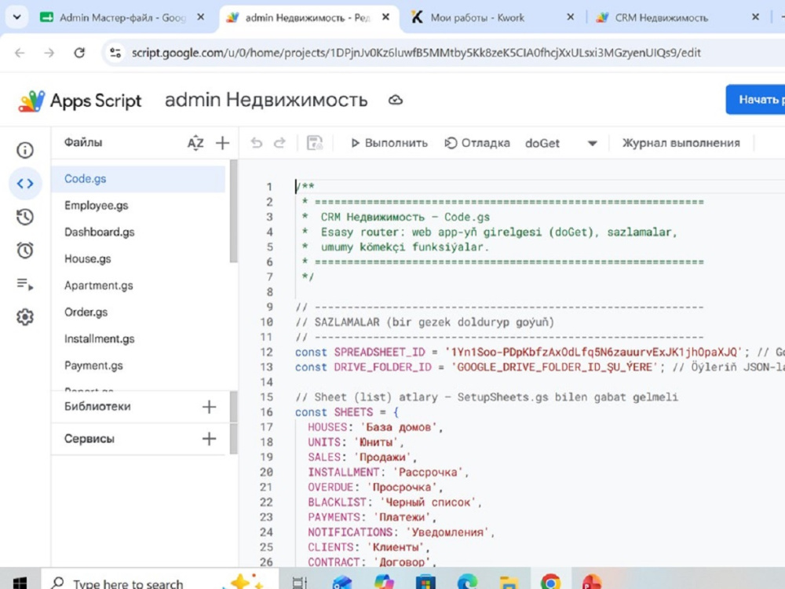
Task: Click the Файлы panel header
Action: [x=83, y=143]
